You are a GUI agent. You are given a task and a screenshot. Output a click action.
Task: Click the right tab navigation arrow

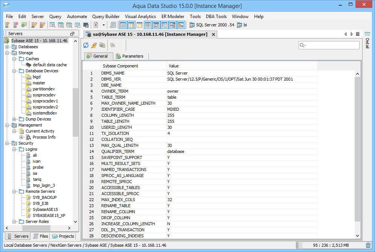[352, 34]
